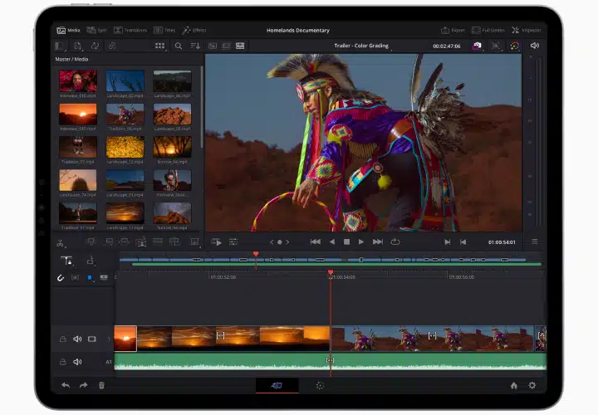Jump to the next edit chevron
The height and width of the screenshot is (415, 598).
[287, 242]
